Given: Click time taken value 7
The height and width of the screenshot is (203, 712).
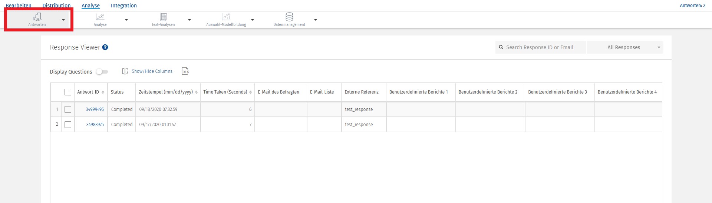Looking at the screenshot, I should click(250, 125).
